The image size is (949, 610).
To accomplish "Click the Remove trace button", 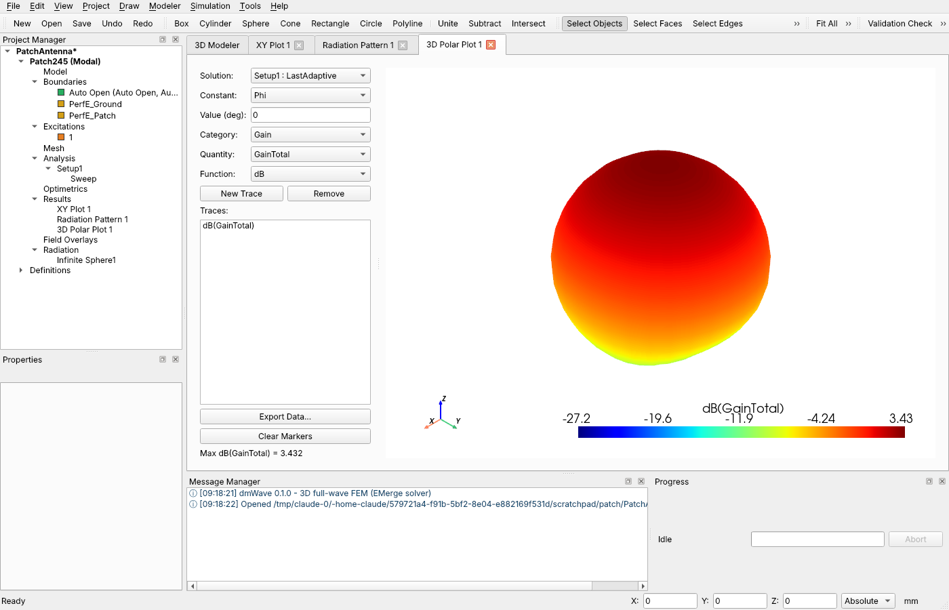I will pos(329,194).
